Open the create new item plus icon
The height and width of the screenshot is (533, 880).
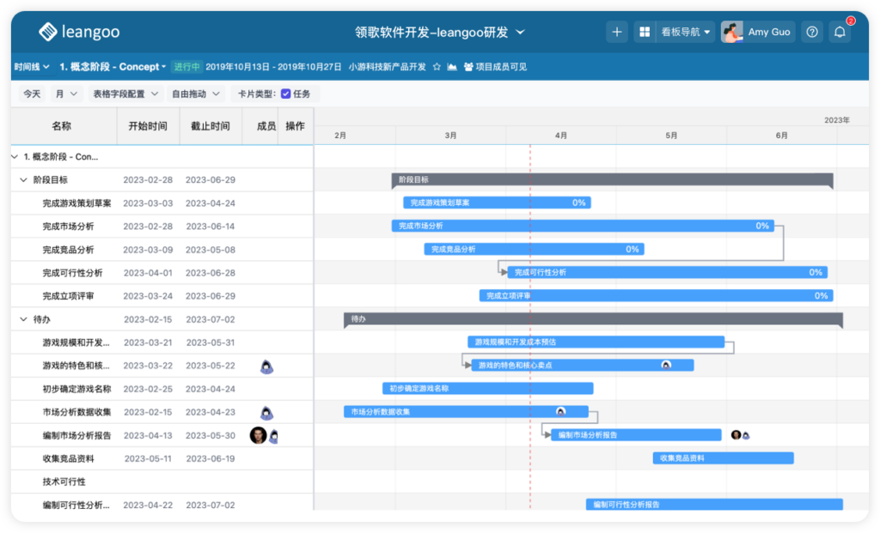click(617, 31)
